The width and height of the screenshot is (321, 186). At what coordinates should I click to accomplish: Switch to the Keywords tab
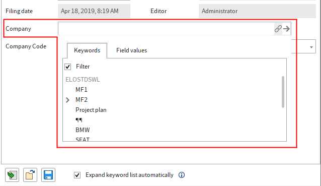pyautogui.click(x=87, y=50)
